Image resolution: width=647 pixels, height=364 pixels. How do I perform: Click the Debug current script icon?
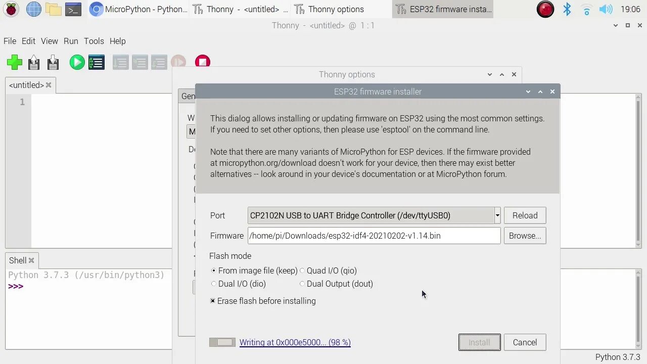click(96, 62)
